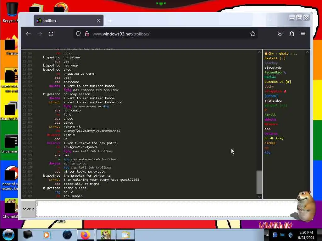Click the browser forward arrow
322x241 pixels.
tap(40, 34)
